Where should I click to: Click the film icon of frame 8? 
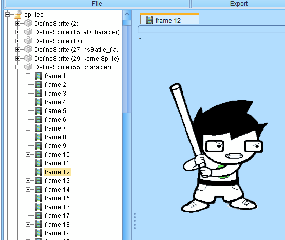39,137
